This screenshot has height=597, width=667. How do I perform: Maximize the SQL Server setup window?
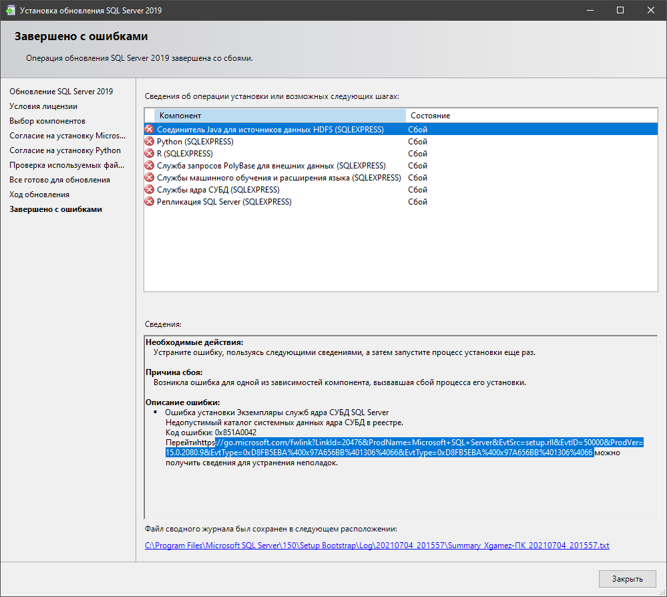pos(620,10)
